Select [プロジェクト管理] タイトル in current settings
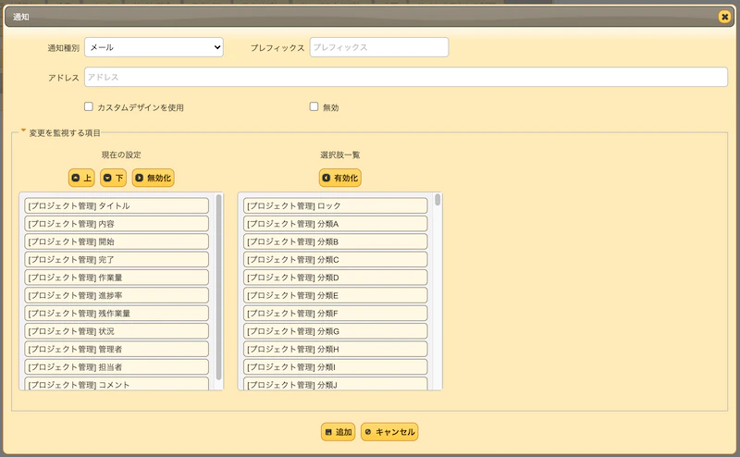This screenshot has width=740, height=457. pos(117,206)
